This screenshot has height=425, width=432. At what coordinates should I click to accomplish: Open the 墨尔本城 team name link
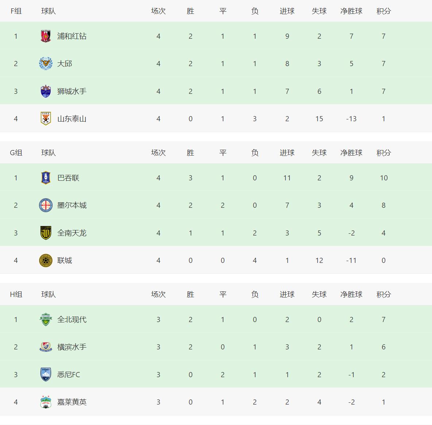[72, 205]
